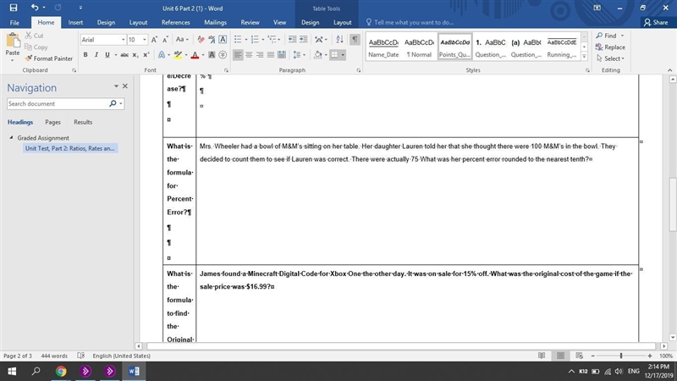
Task: Click the Format Painter brush
Action: 48,58
